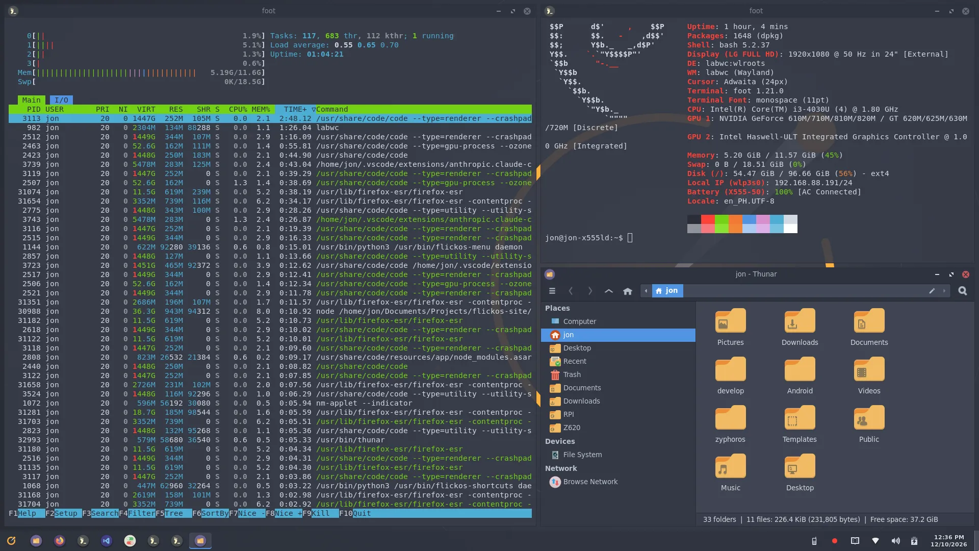The image size is (979, 551).
Task: Go forward in Thunar history
Action: point(590,291)
